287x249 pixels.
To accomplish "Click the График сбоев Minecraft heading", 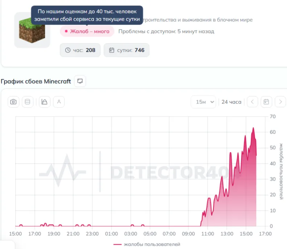I will (x=36, y=81).
